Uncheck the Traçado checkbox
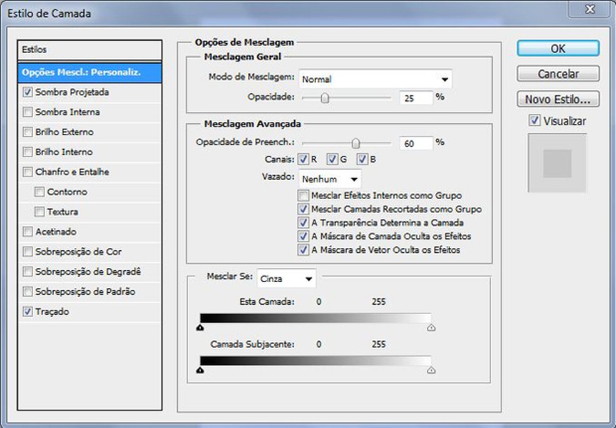 [28, 312]
